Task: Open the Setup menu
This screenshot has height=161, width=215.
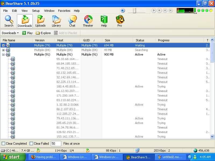Action: [x=36, y=11]
